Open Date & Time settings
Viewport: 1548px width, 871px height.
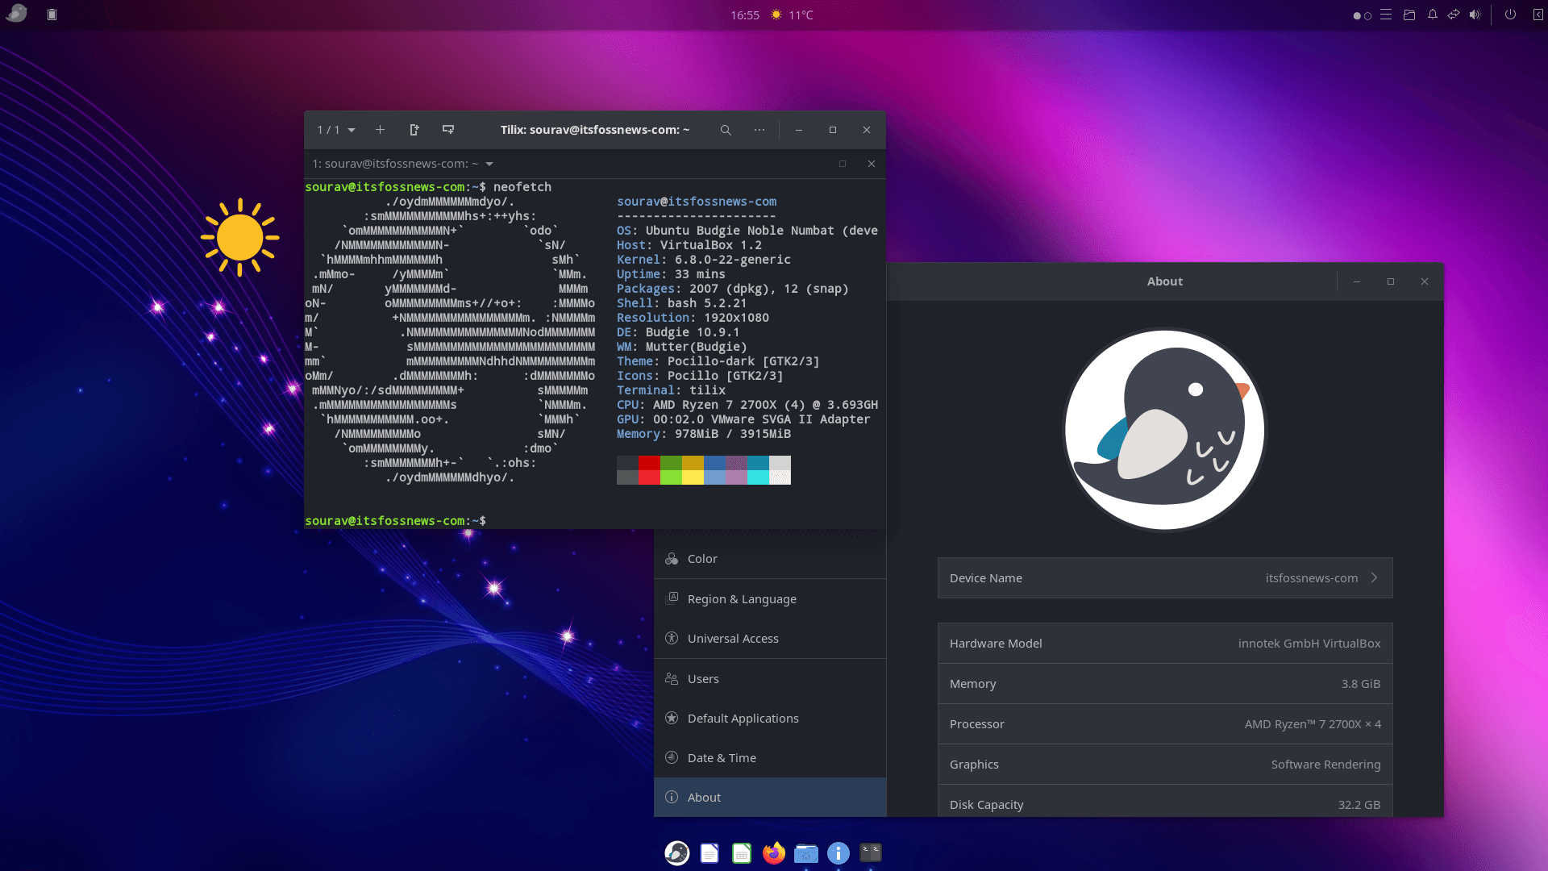coord(721,757)
